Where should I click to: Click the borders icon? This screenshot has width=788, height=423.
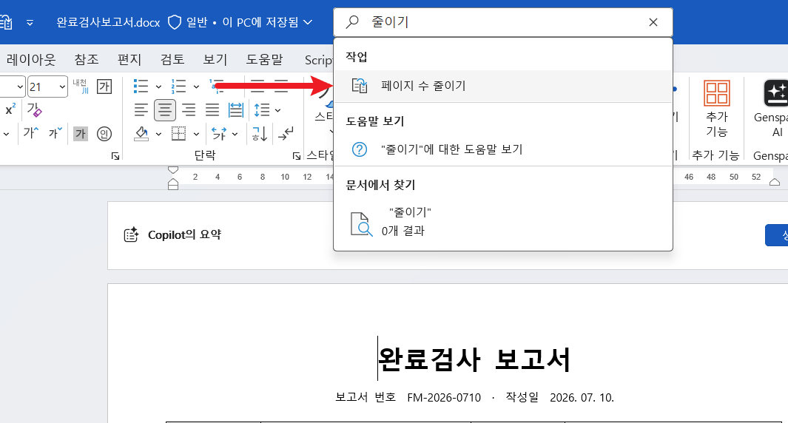[178, 134]
